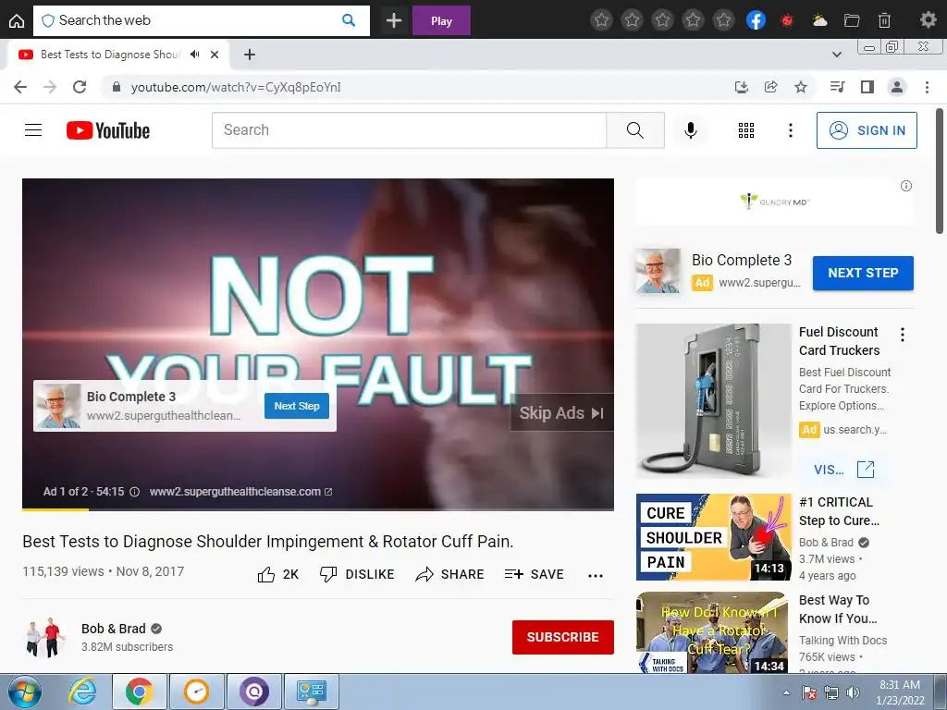Open more actions ellipsis under the video
Image resolution: width=947 pixels, height=710 pixels.
point(596,575)
